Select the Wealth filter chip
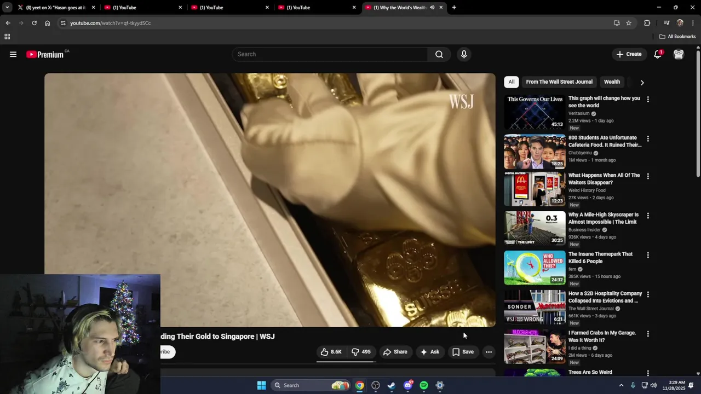701x394 pixels. (612, 82)
